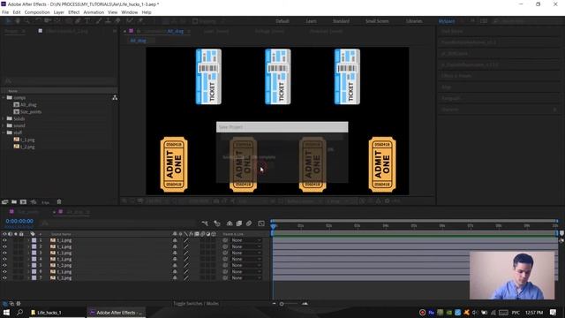Click the hide shy layers icon
The height and width of the screenshot is (318, 565).
click(230, 223)
